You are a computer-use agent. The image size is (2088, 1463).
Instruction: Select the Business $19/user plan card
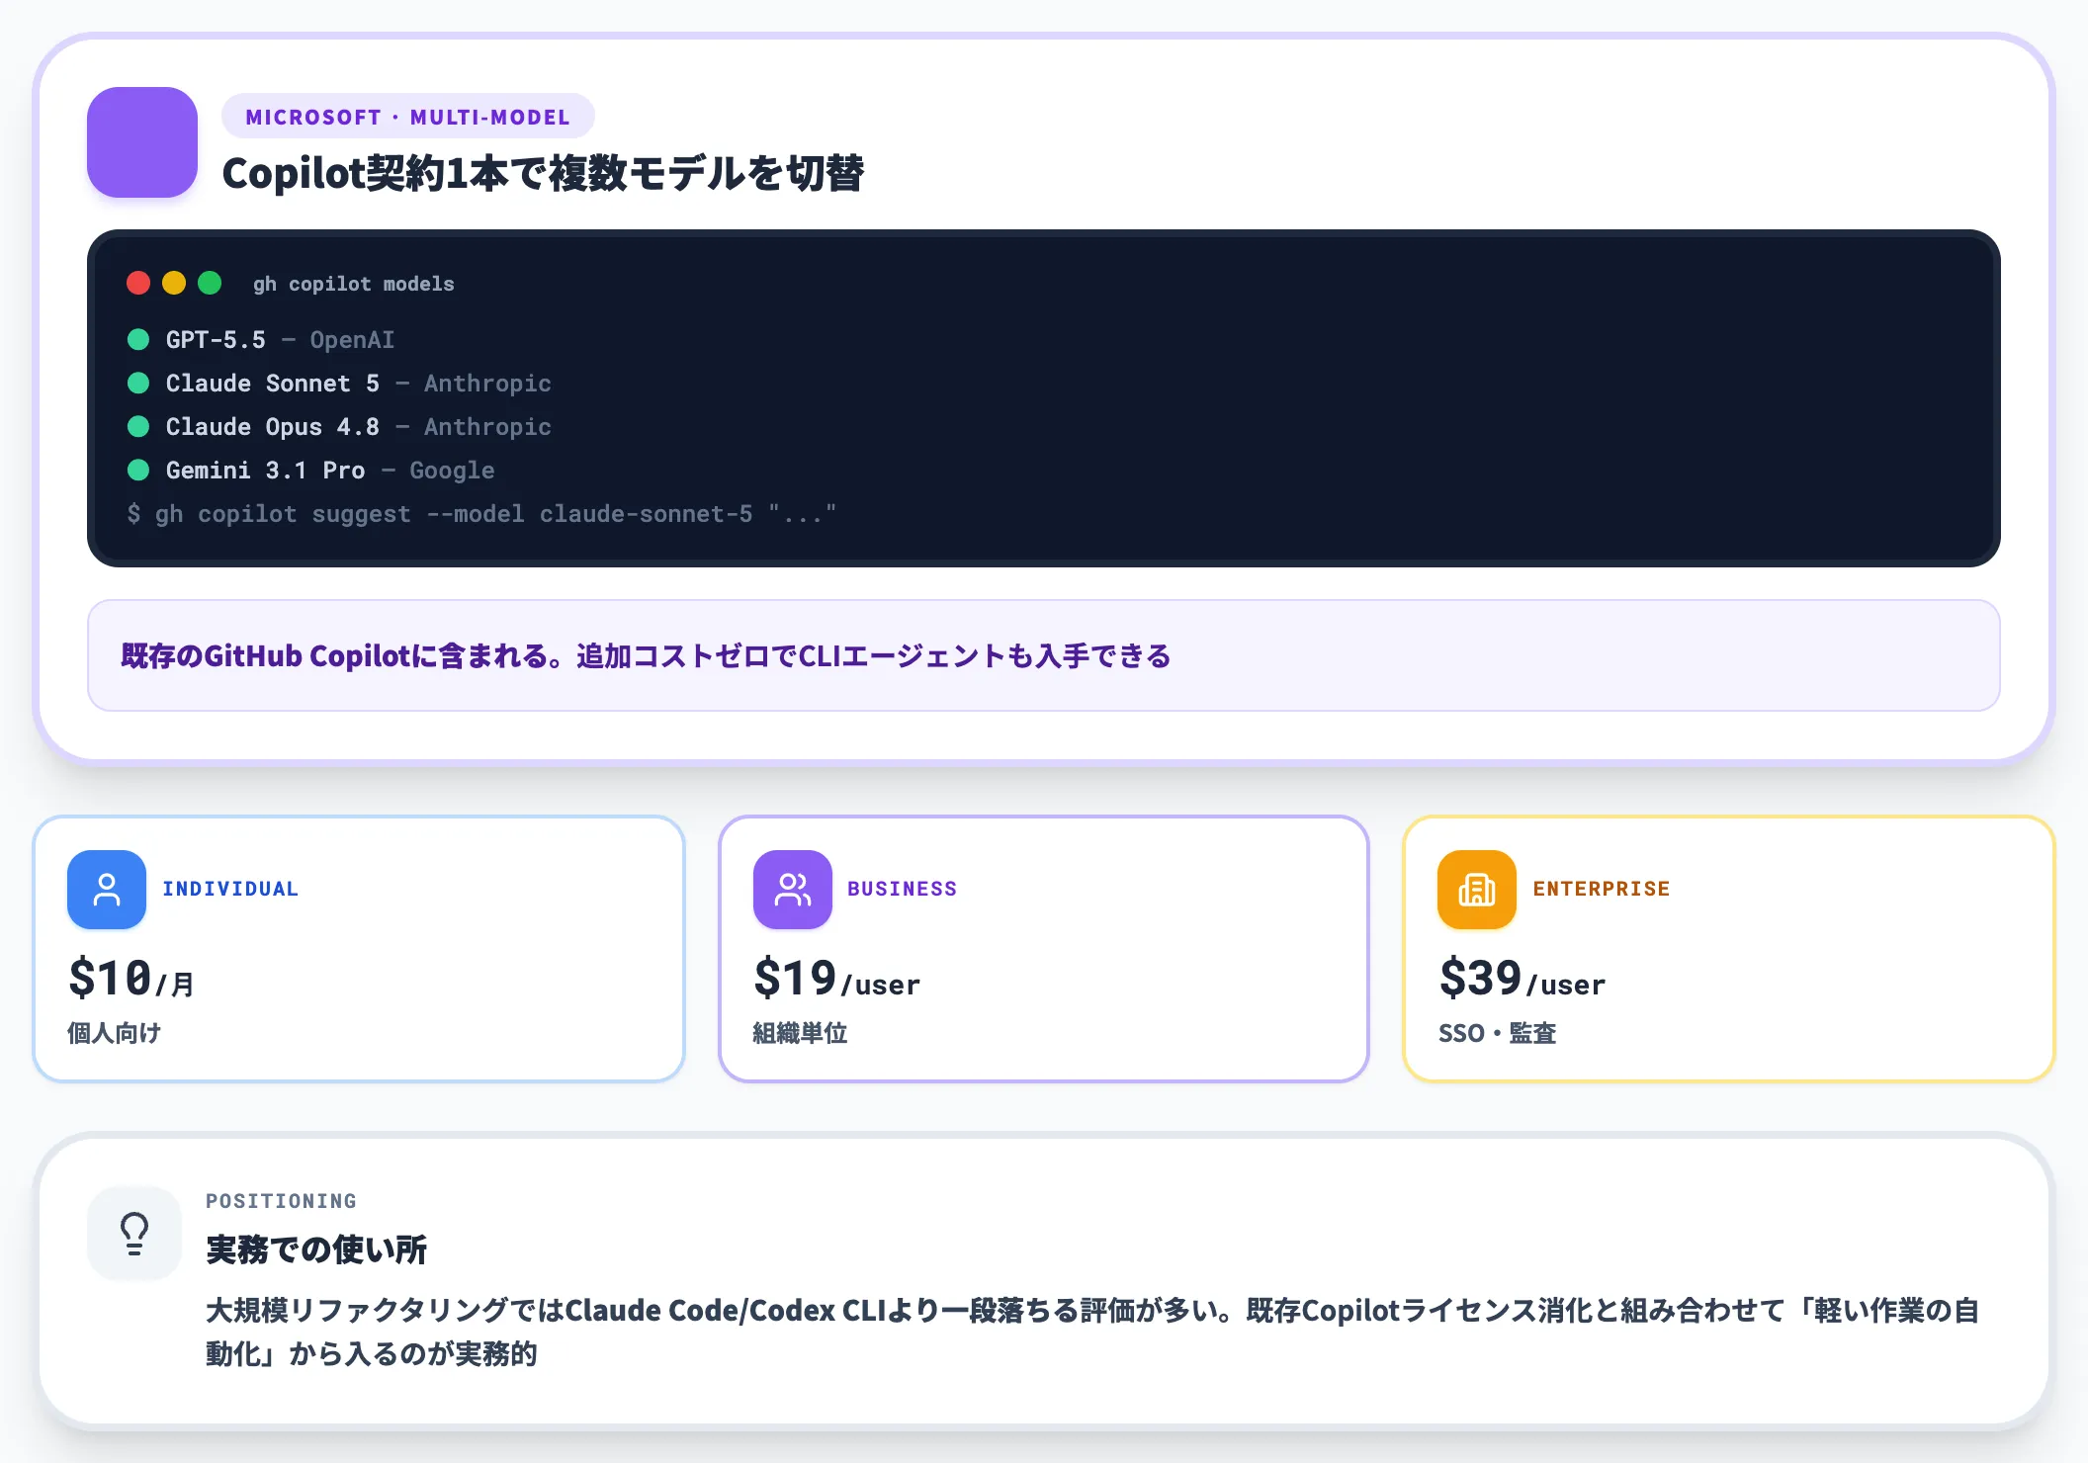[1044, 949]
